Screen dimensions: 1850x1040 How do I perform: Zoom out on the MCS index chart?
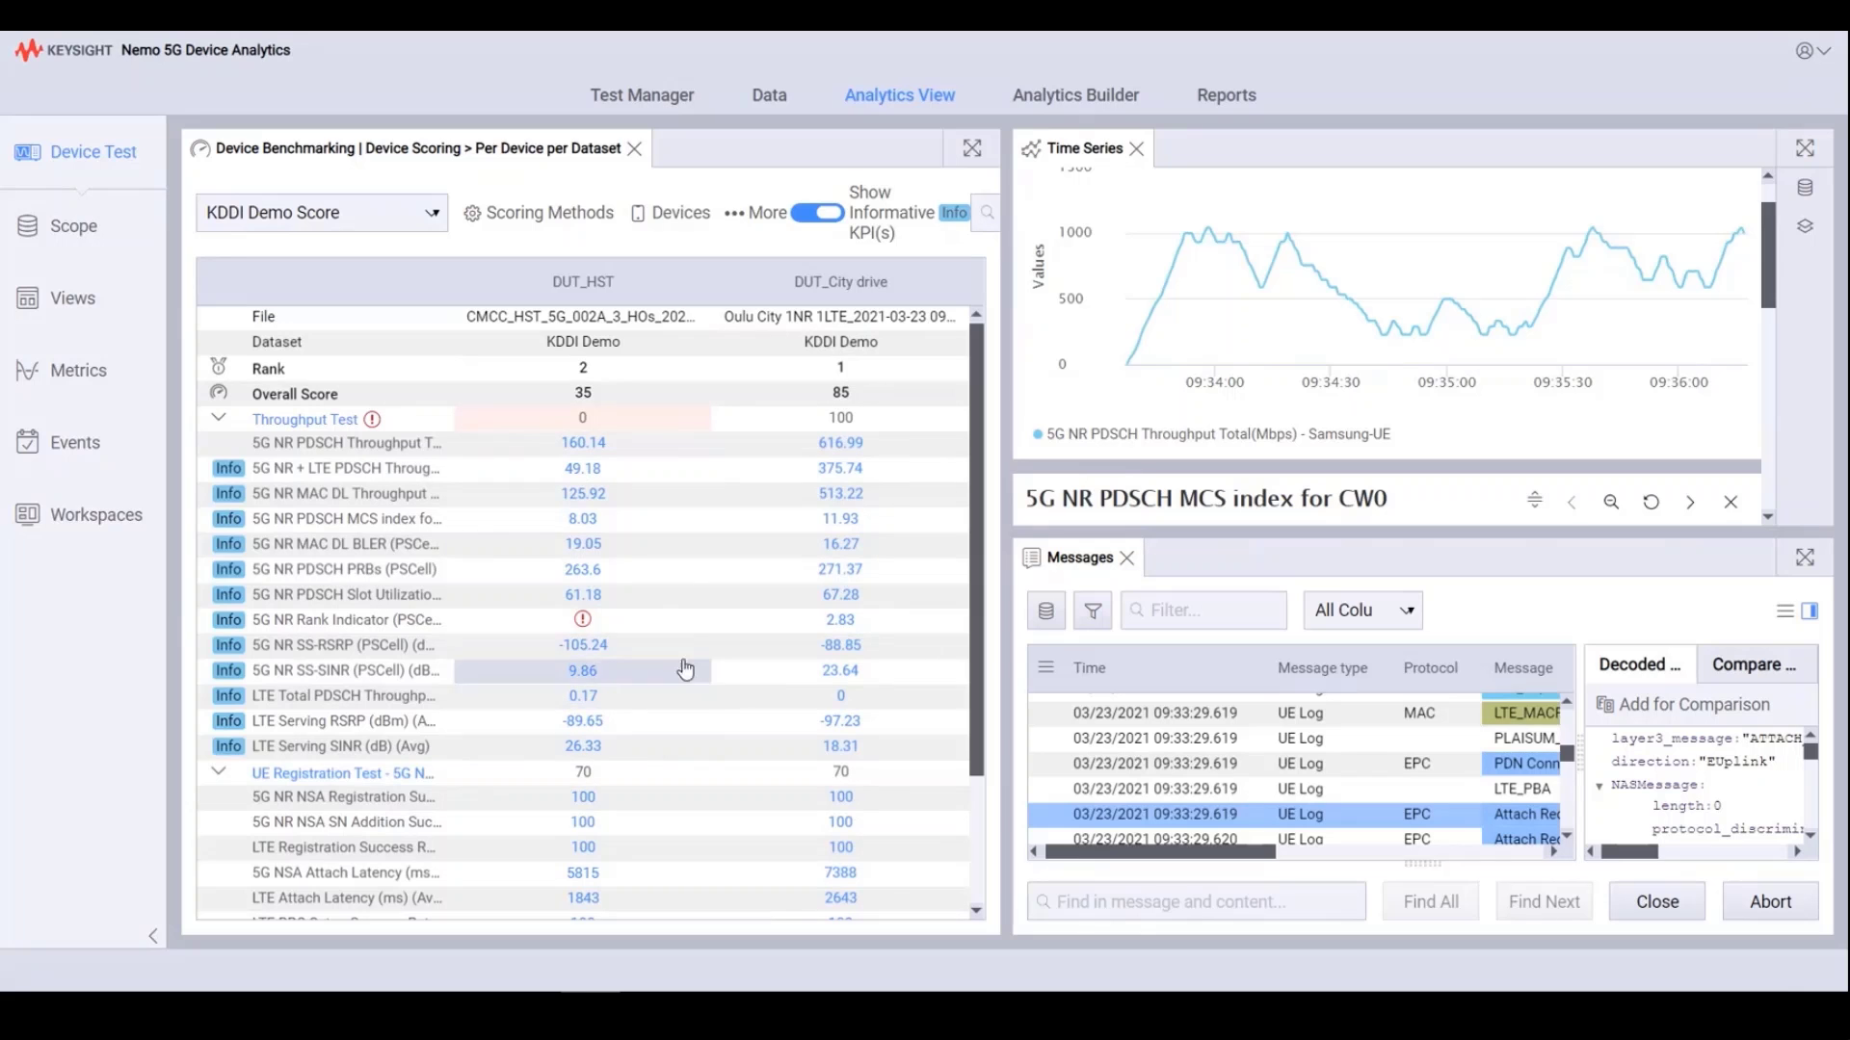pyautogui.click(x=1611, y=501)
